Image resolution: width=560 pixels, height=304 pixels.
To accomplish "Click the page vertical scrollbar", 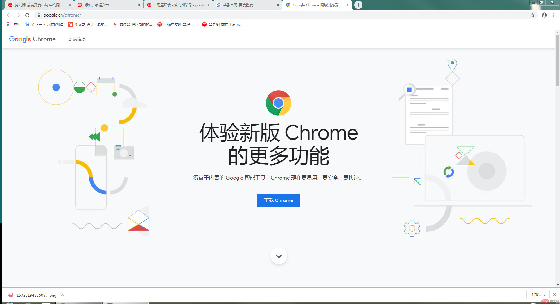I will [557, 61].
